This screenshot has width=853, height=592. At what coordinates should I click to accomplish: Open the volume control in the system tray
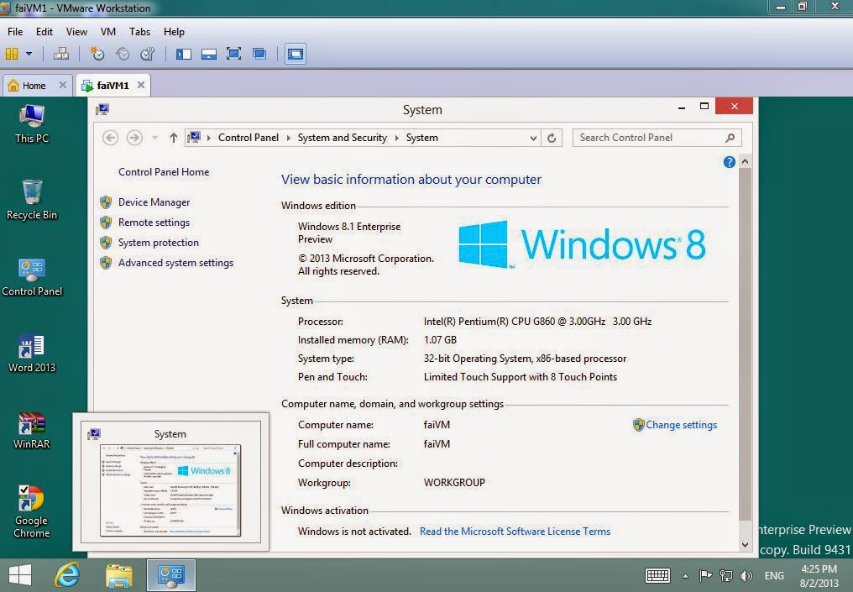tap(746, 576)
